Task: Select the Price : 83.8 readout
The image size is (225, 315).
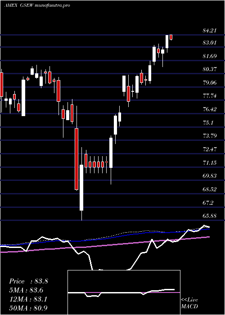Action: coord(28,281)
